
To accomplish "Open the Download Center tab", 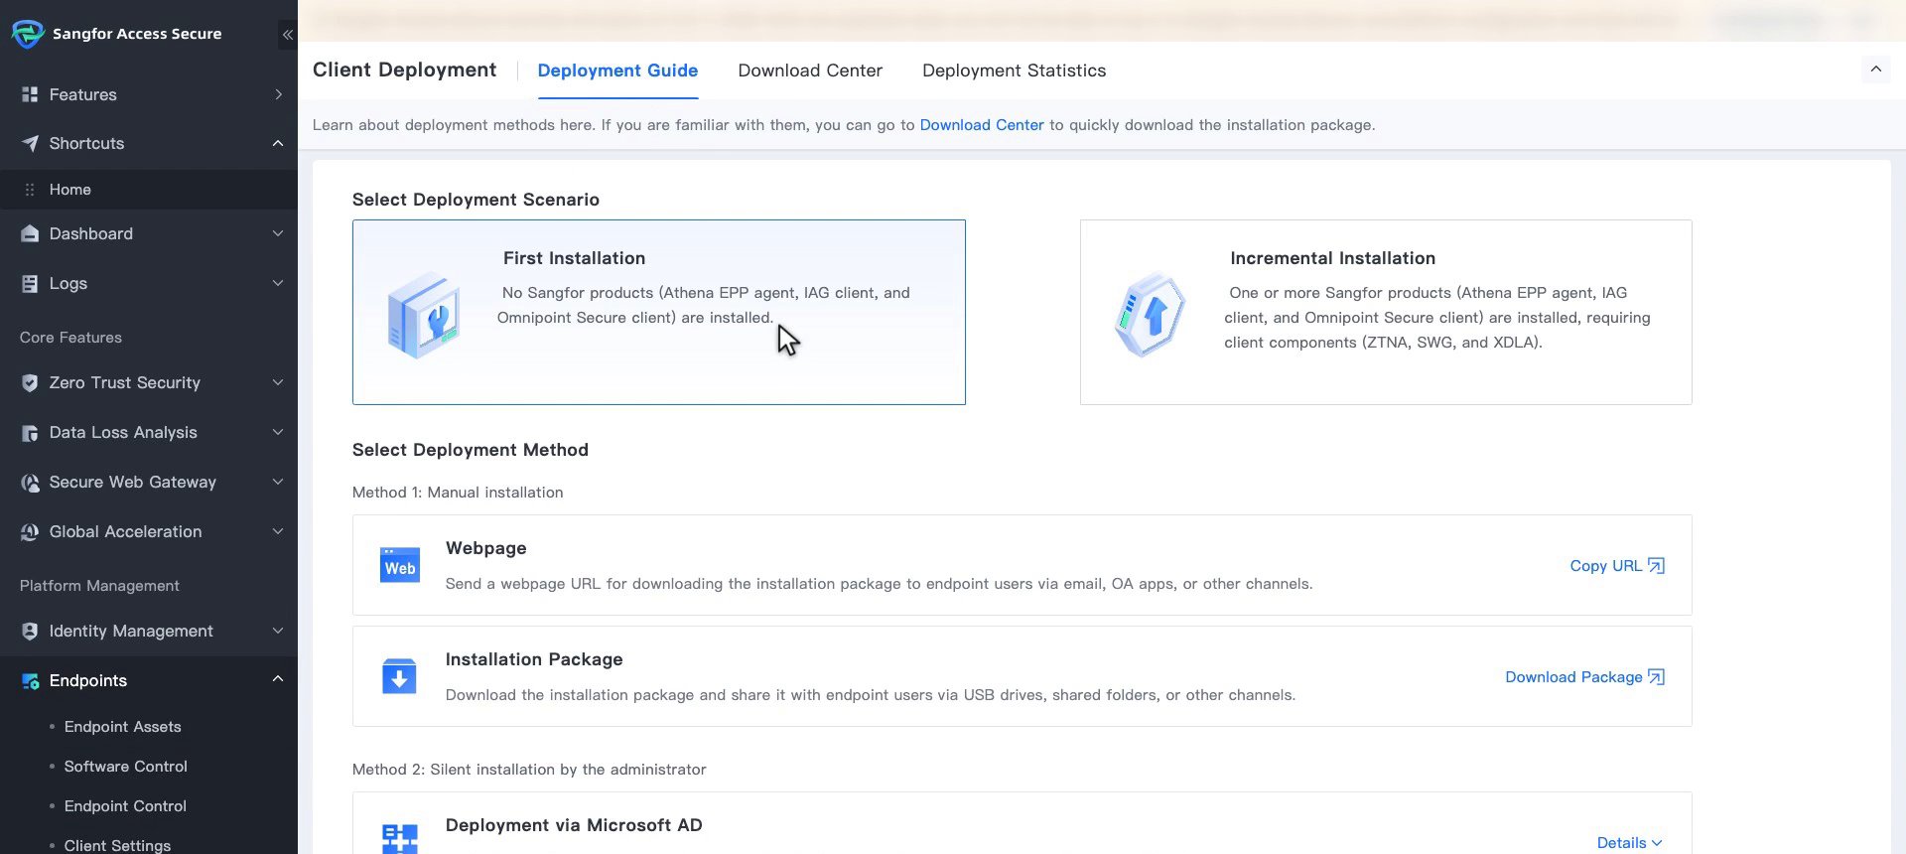I will click(x=810, y=71).
